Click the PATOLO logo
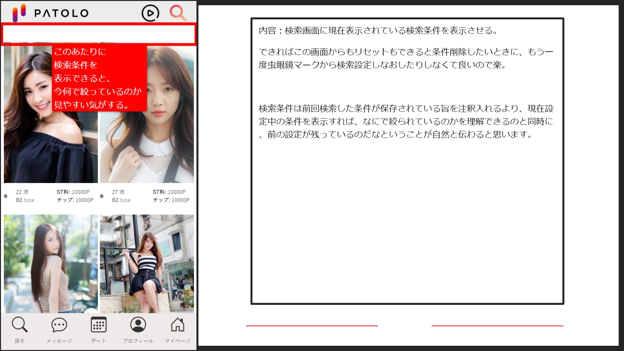 [x=50, y=13]
